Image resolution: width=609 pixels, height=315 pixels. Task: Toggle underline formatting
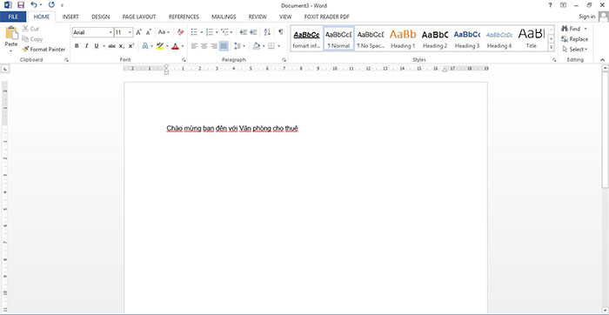[97, 46]
